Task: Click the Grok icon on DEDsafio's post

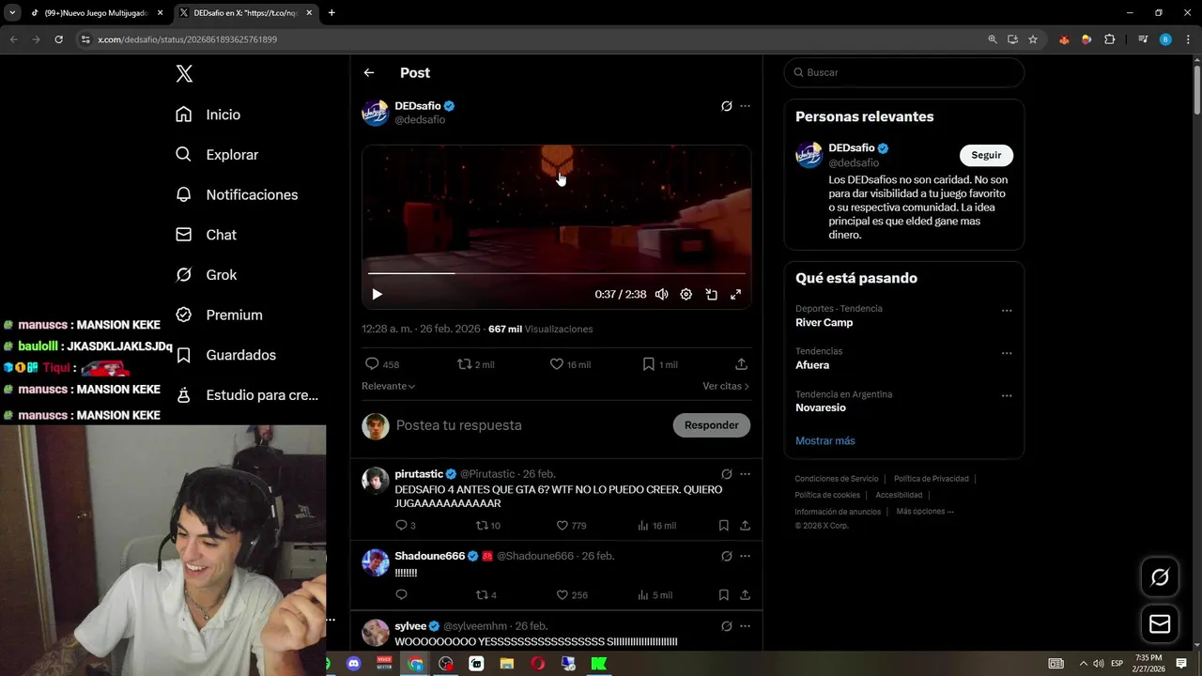Action: coord(726,106)
